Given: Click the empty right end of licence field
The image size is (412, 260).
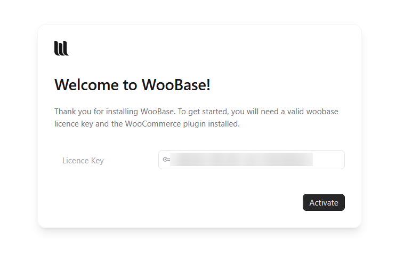Looking at the screenshot, I should click(x=328, y=160).
